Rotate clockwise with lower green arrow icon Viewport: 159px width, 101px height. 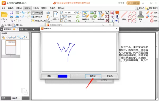pos(78,21)
